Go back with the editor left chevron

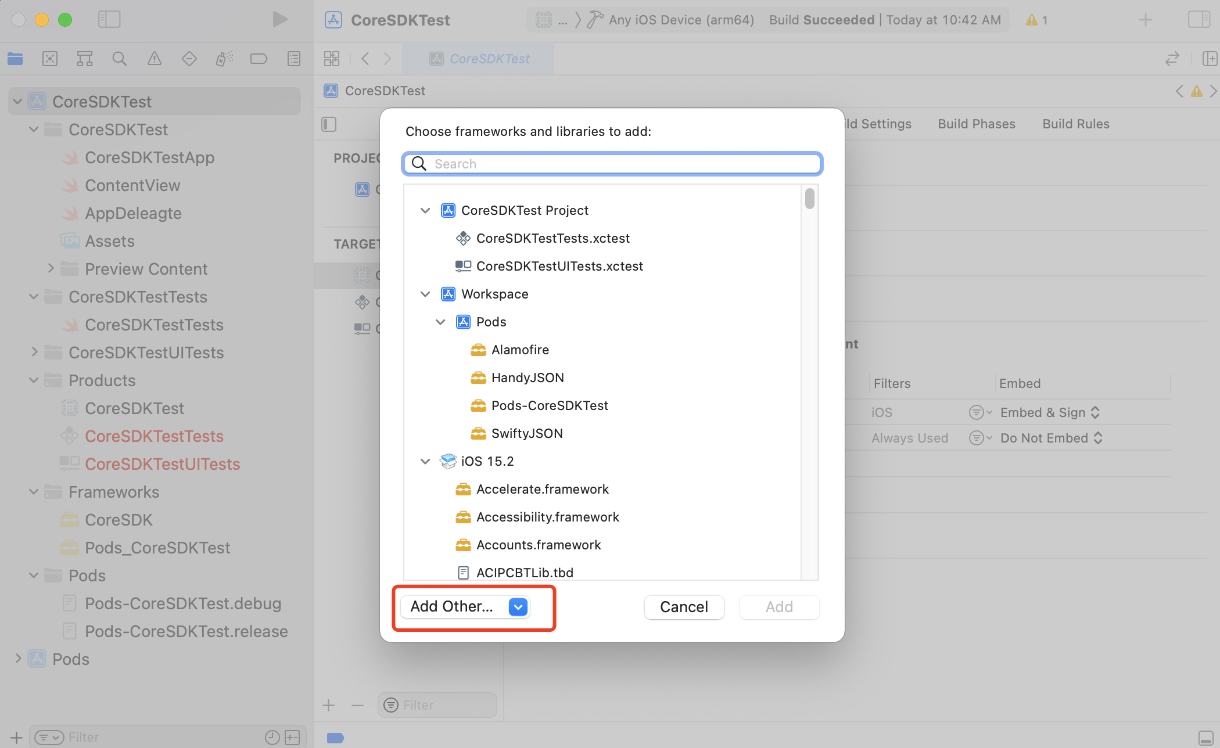365,59
